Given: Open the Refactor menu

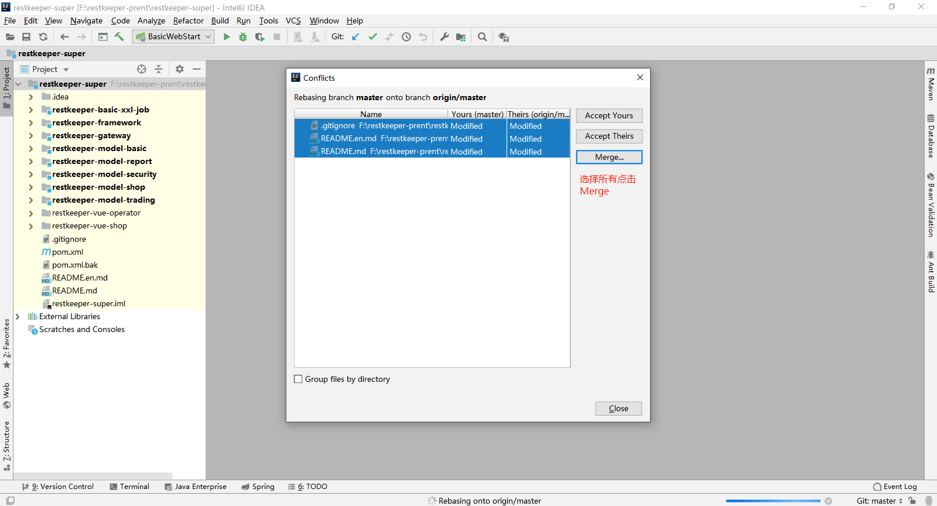Looking at the screenshot, I should [188, 20].
